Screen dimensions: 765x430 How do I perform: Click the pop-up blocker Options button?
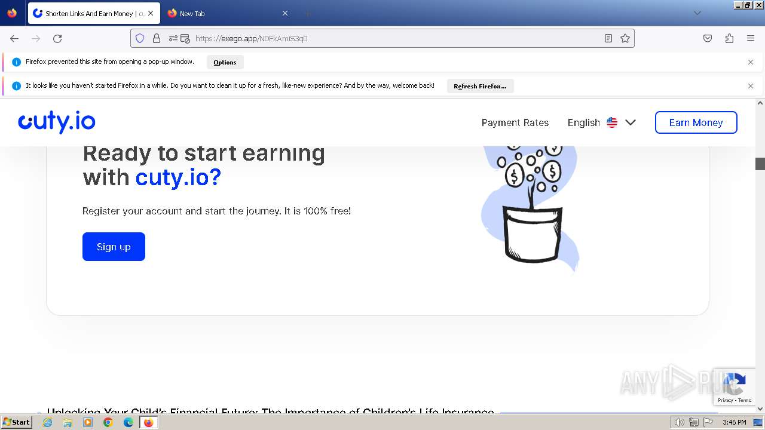pos(225,62)
